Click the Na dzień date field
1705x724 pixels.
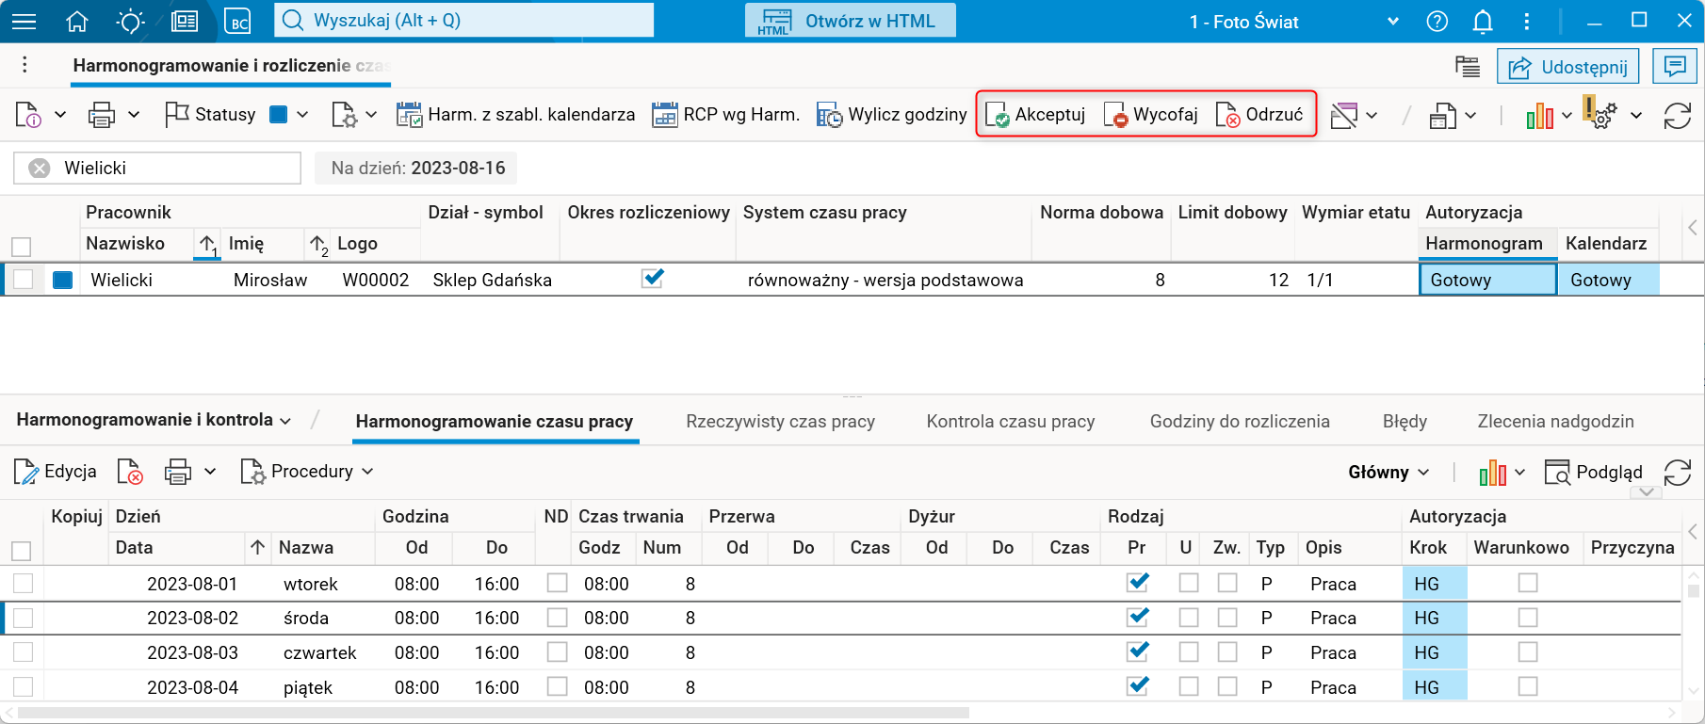click(415, 169)
